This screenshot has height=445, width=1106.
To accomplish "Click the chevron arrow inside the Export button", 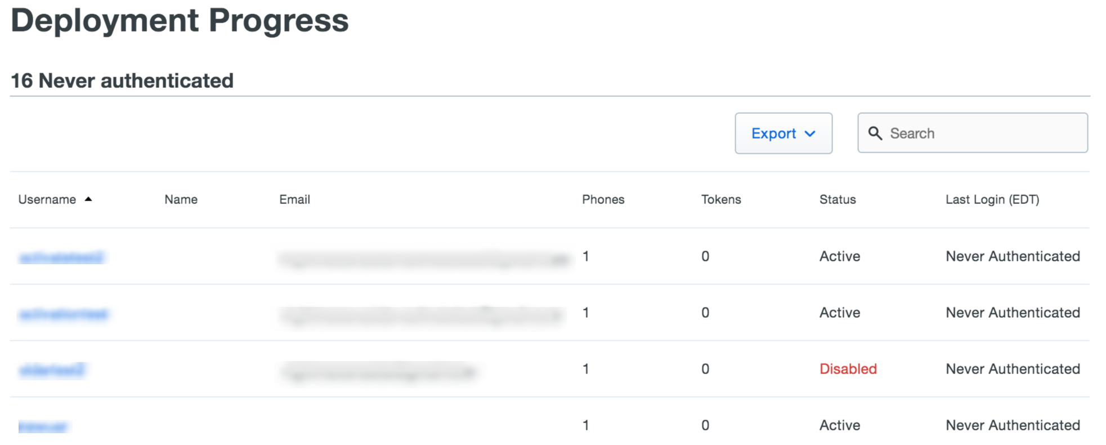I will (811, 133).
